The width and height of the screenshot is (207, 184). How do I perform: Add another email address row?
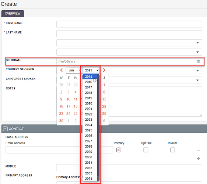(x=198, y=158)
